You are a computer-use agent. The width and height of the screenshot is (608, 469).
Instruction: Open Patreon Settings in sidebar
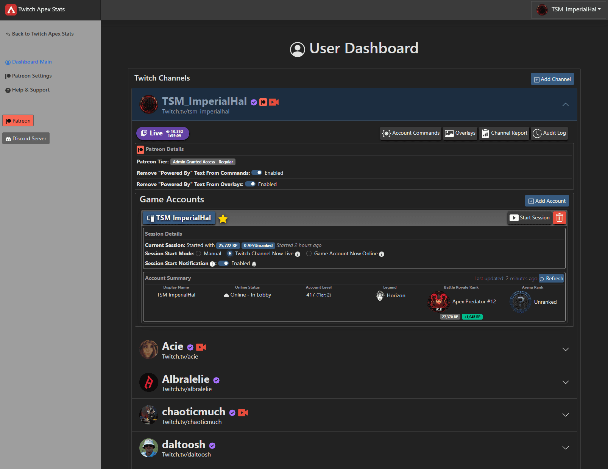coord(29,76)
